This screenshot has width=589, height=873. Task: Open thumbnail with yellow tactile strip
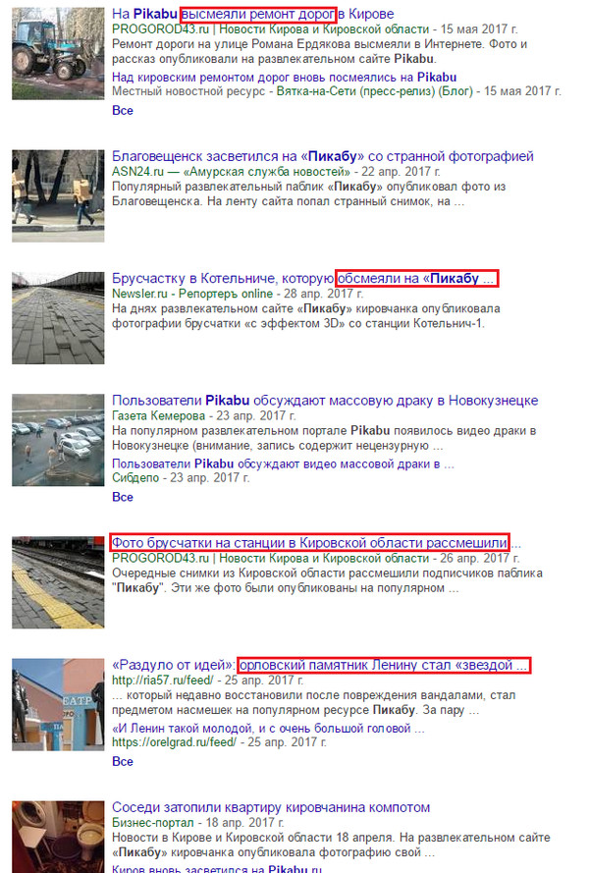58,582
